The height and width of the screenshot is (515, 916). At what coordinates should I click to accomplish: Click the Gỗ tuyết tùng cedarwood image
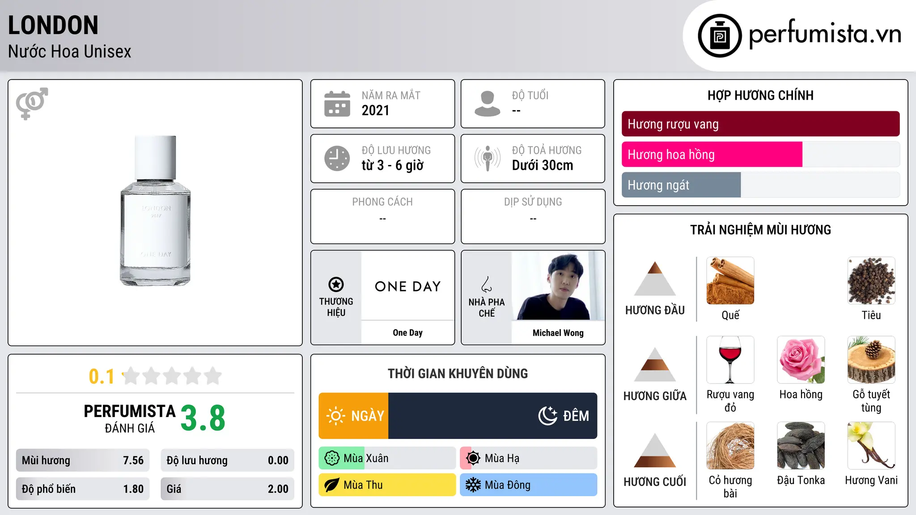[871, 360]
